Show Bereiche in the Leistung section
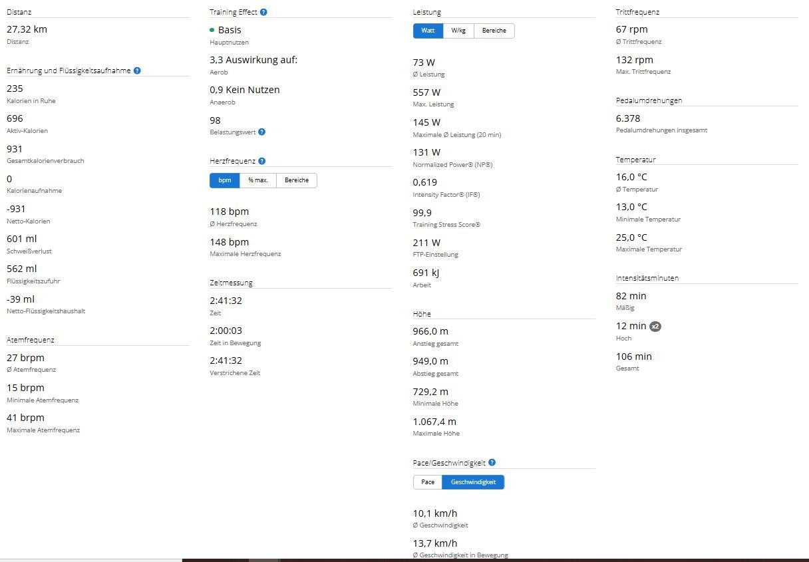This screenshot has width=809, height=562. pyautogui.click(x=494, y=31)
